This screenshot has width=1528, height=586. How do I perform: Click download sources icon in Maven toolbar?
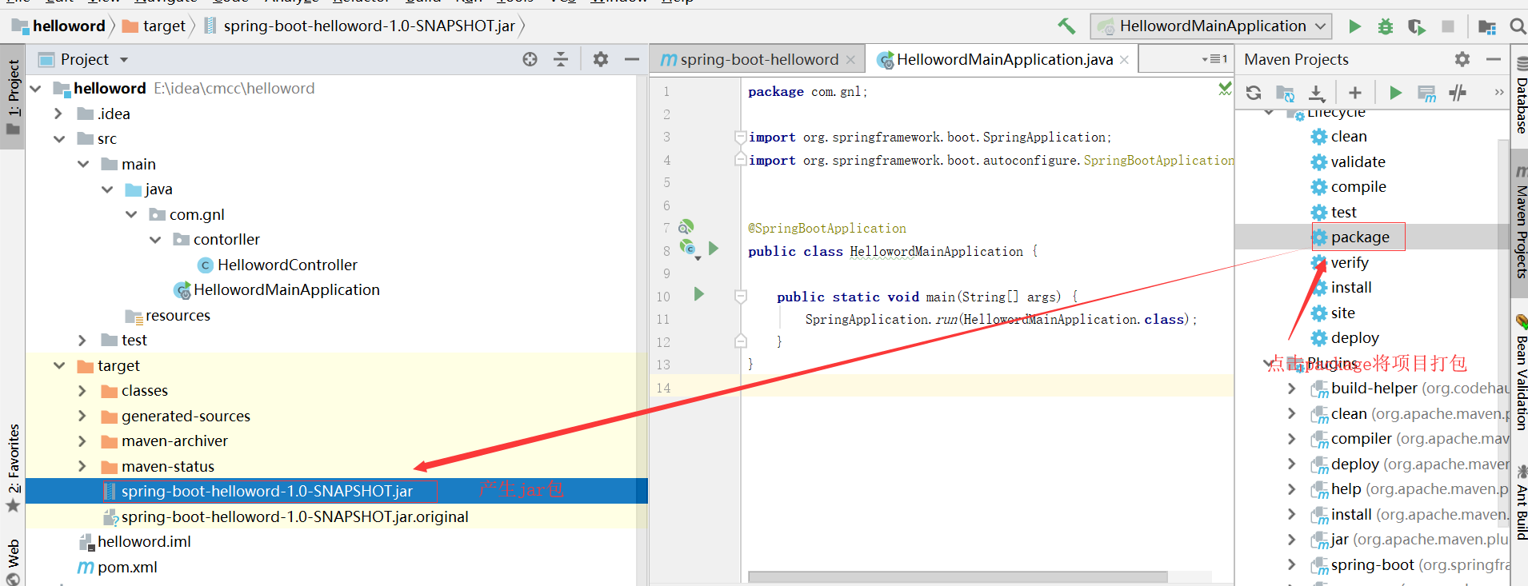(x=1316, y=93)
